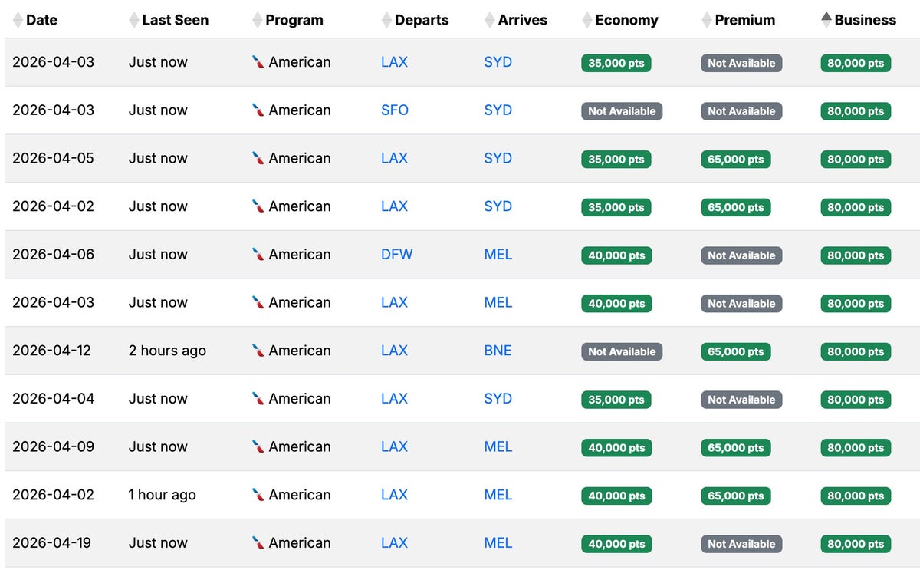Open SFO departure airport link

[x=395, y=110]
